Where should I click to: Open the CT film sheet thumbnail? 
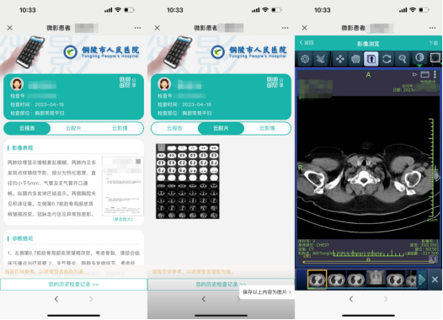pos(188,181)
